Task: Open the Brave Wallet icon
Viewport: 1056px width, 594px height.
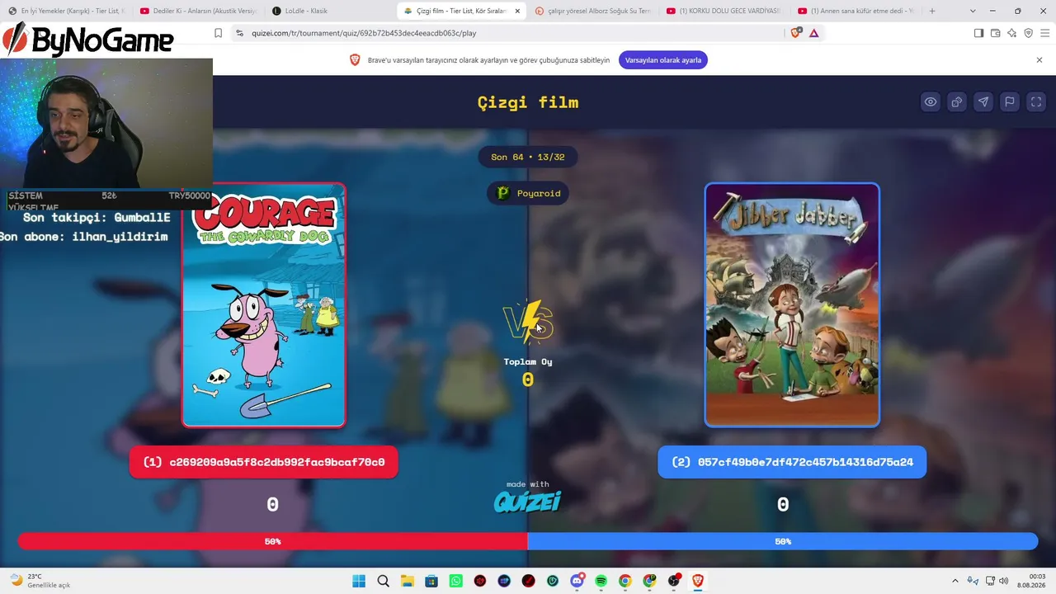Action: pos(995,33)
